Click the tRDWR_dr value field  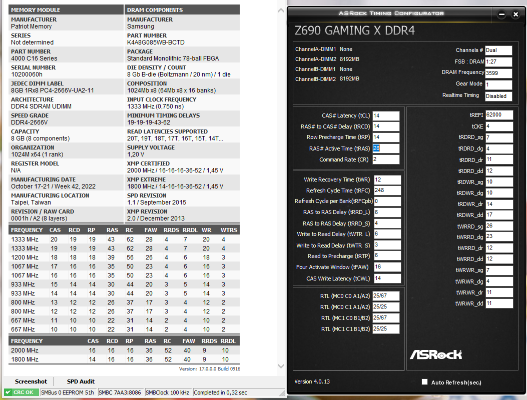click(x=499, y=204)
